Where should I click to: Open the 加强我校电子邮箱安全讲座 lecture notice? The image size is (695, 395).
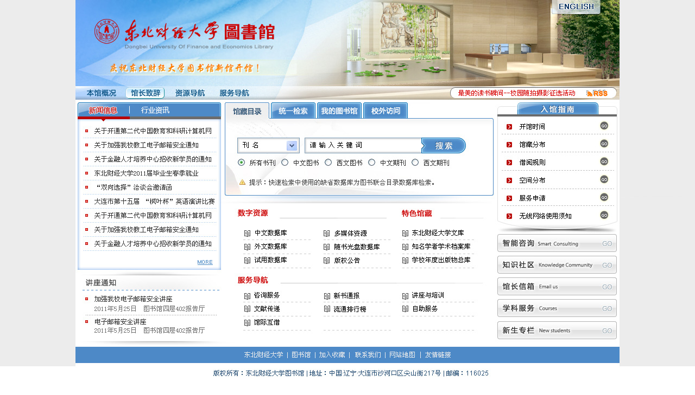133,299
